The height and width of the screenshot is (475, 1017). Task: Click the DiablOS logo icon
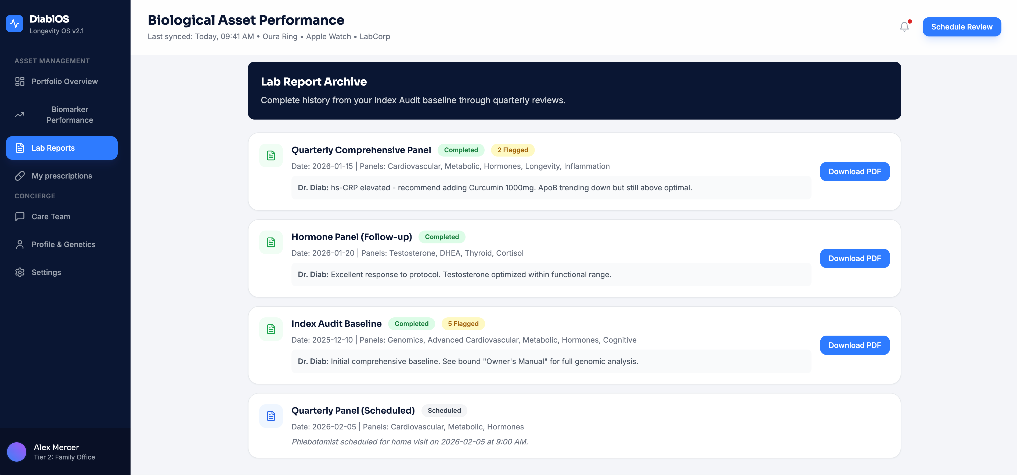click(x=15, y=23)
